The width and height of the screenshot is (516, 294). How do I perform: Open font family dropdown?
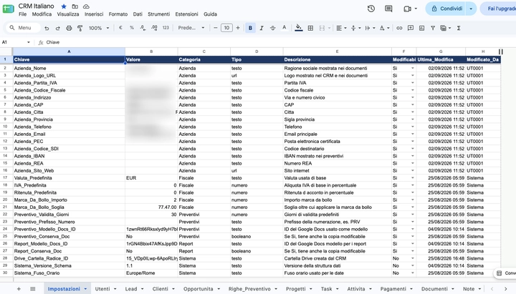[191, 28]
